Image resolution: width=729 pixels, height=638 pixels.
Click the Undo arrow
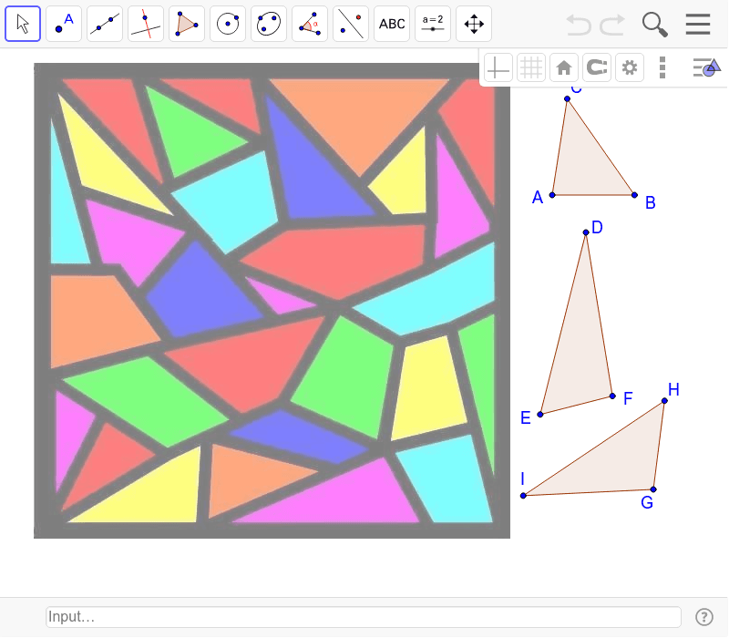pyautogui.click(x=579, y=24)
